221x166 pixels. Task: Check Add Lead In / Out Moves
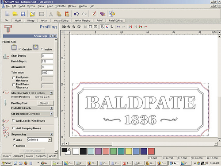click(x=13, y=120)
